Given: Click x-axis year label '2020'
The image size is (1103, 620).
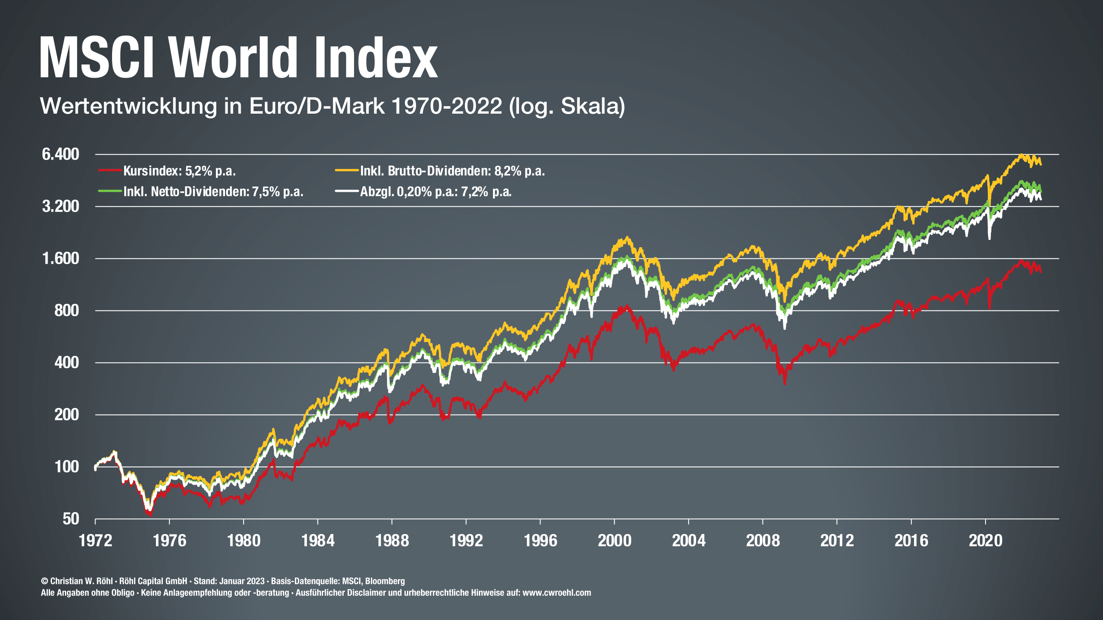Looking at the screenshot, I should pos(986,541).
